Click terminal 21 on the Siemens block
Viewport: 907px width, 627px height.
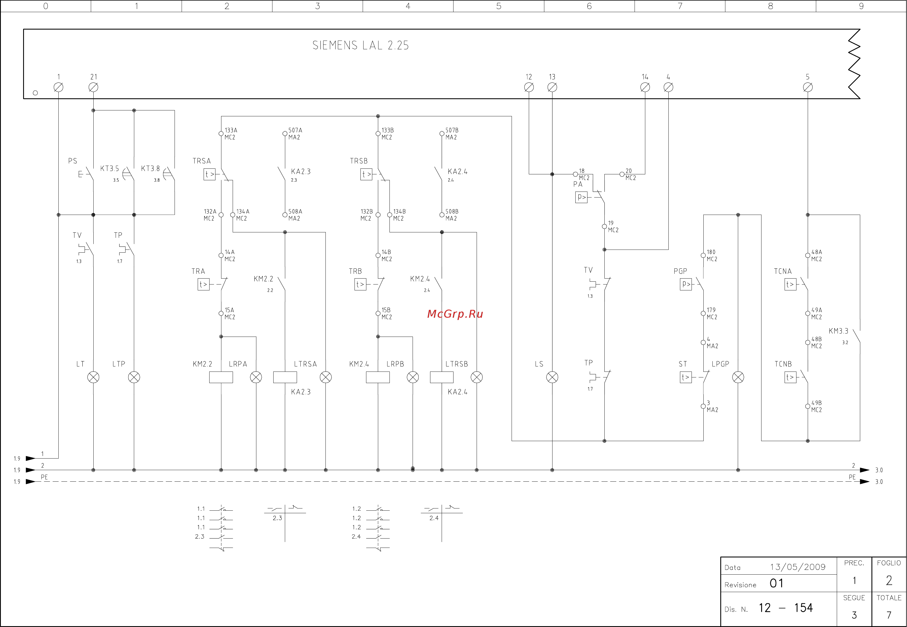pyautogui.click(x=93, y=87)
